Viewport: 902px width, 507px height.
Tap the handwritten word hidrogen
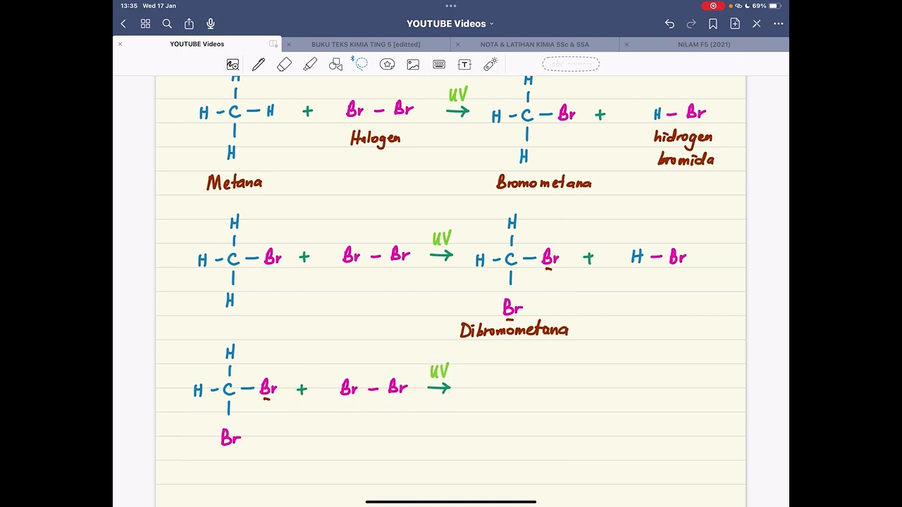[x=683, y=138]
